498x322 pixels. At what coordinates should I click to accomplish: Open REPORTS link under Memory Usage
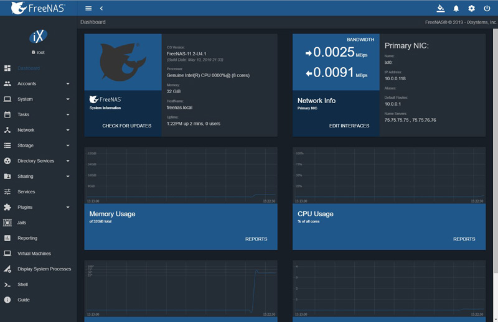click(256, 239)
